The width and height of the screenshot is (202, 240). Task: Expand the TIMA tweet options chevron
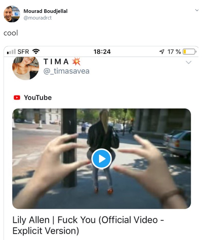tap(188, 62)
